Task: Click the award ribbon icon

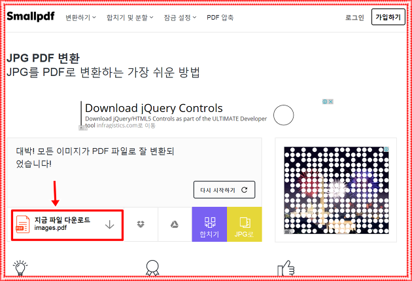Action: tap(152, 268)
